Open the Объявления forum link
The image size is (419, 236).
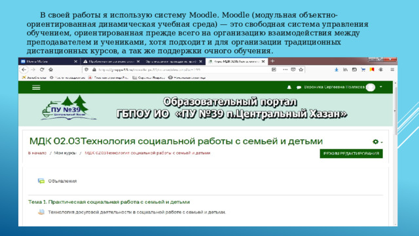62,181
